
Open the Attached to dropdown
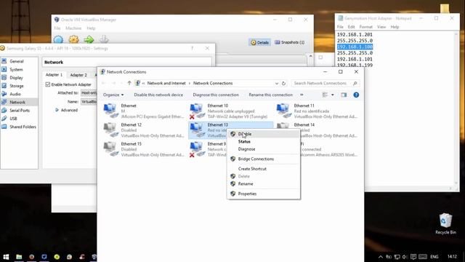click(x=89, y=93)
